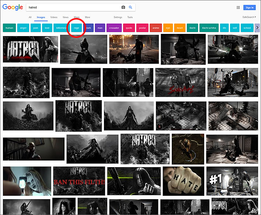Open the golden top-down axe character thumbnail

[188, 149]
